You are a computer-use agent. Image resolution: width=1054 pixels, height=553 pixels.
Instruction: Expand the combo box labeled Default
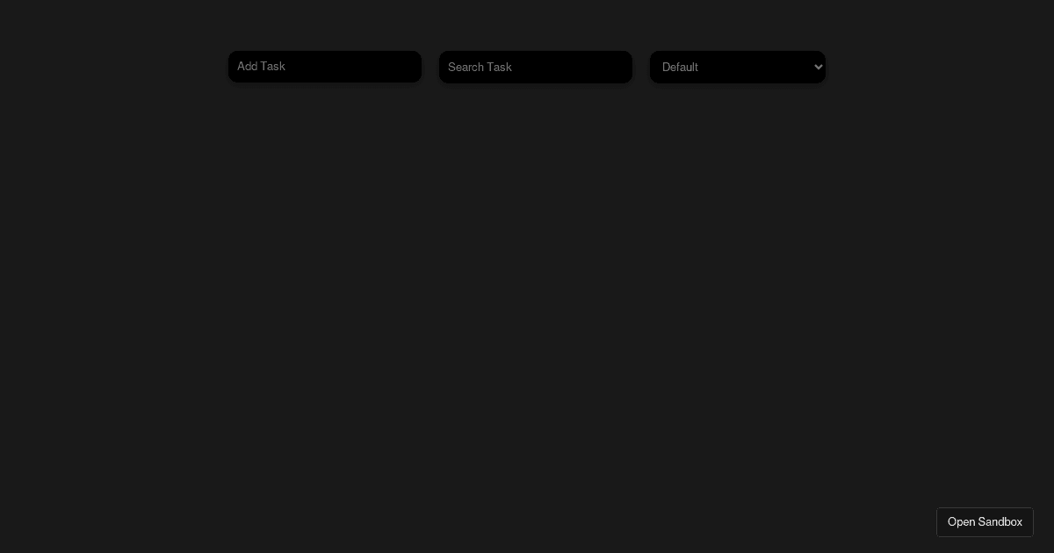(x=737, y=67)
